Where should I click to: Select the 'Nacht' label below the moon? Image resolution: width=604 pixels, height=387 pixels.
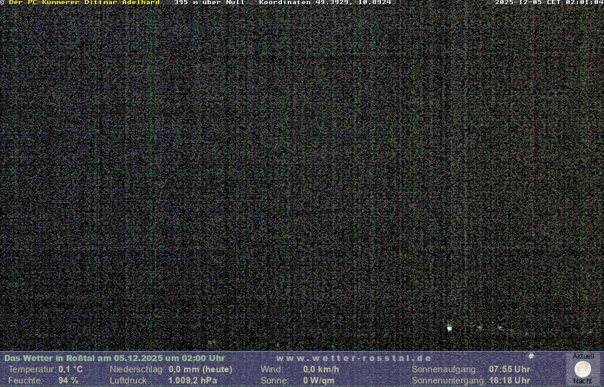click(x=582, y=381)
